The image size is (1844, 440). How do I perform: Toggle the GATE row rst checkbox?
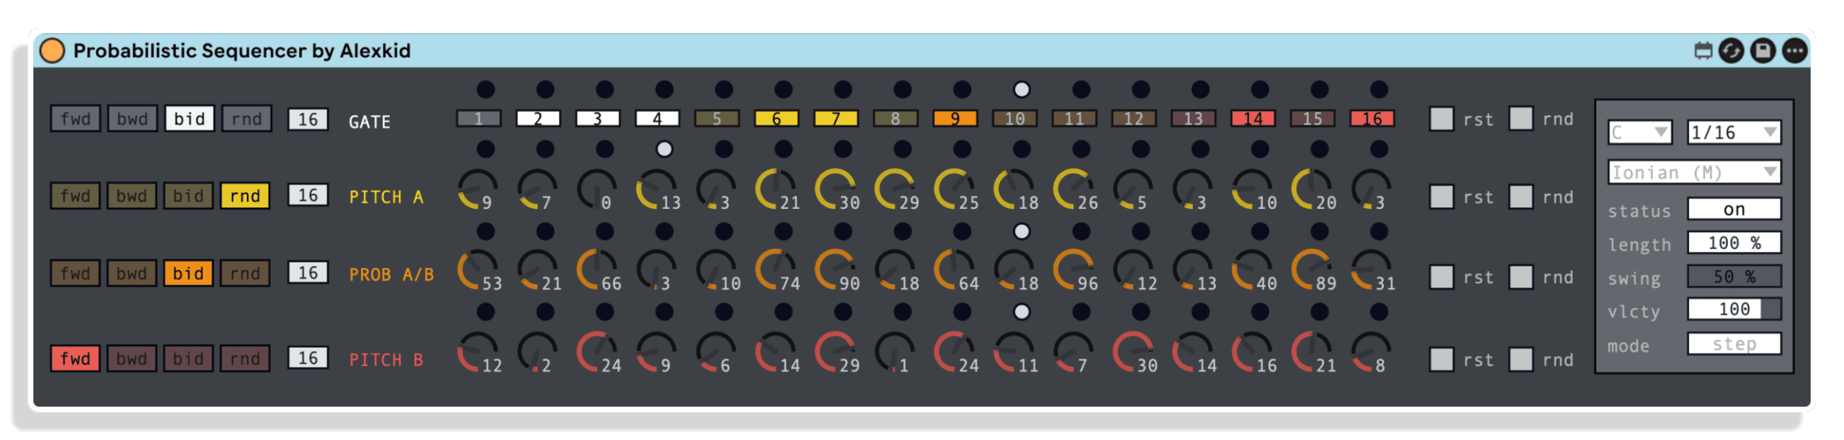click(1441, 119)
